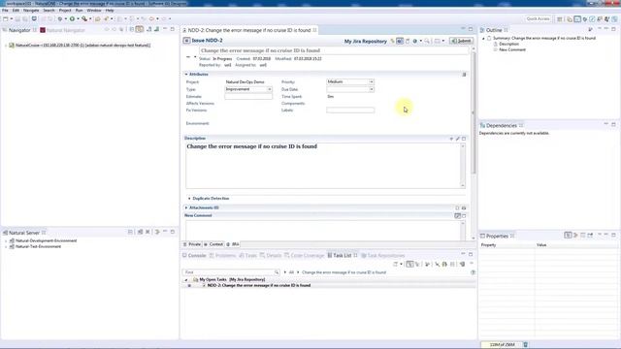Click the green Run toolbar icon

tap(72, 18)
